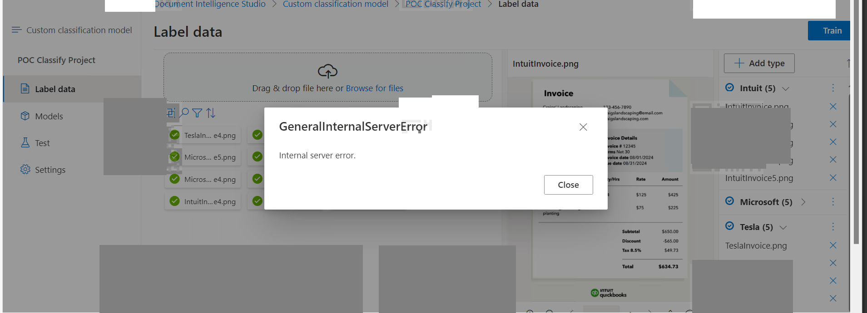Image resolution: width=867 pixels, height=313 pixels.
Task: Click the Microsoft (5) type label
Action: (x=766, y=202)
